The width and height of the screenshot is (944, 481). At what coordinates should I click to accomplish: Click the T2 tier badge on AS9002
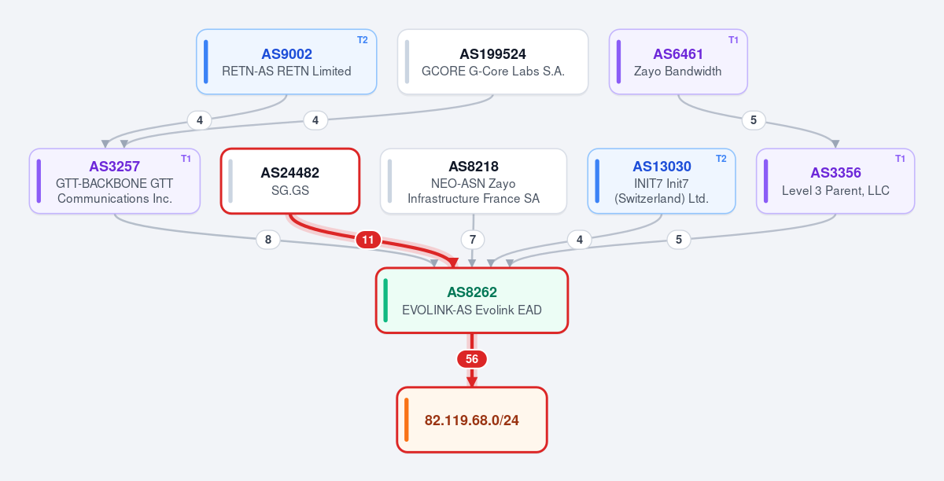pyautogui.click(x=363, y=39)
